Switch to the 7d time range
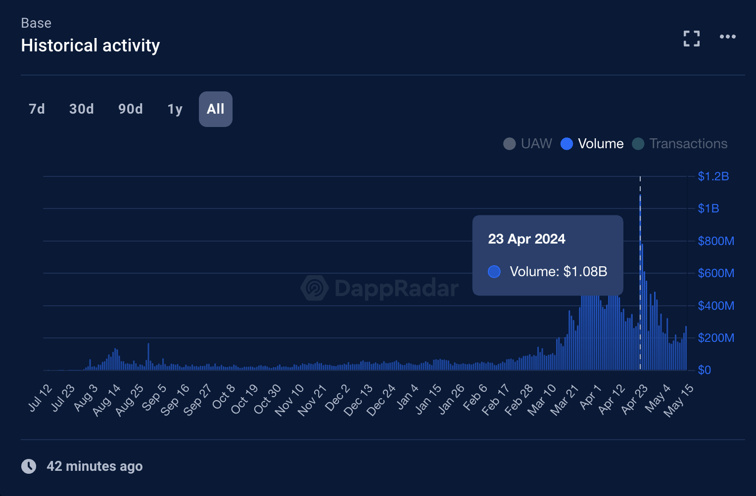The height and width of the screenshot is (496, 756). tap(37, 109)
